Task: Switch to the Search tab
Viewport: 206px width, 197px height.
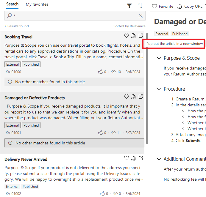Action: 12,4
